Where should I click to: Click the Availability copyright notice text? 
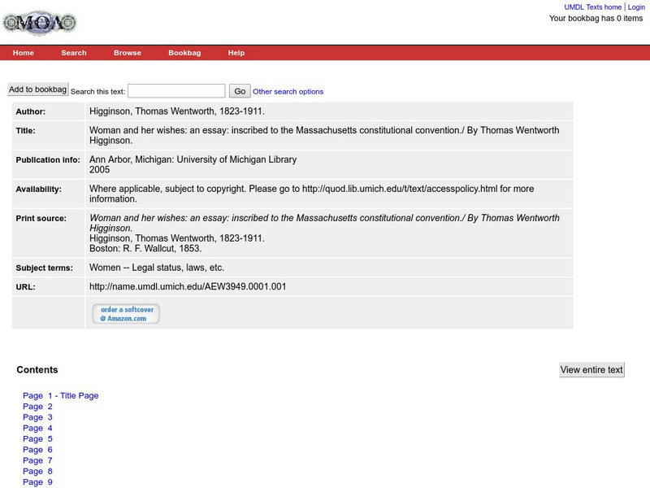click(x=312, y=194)
